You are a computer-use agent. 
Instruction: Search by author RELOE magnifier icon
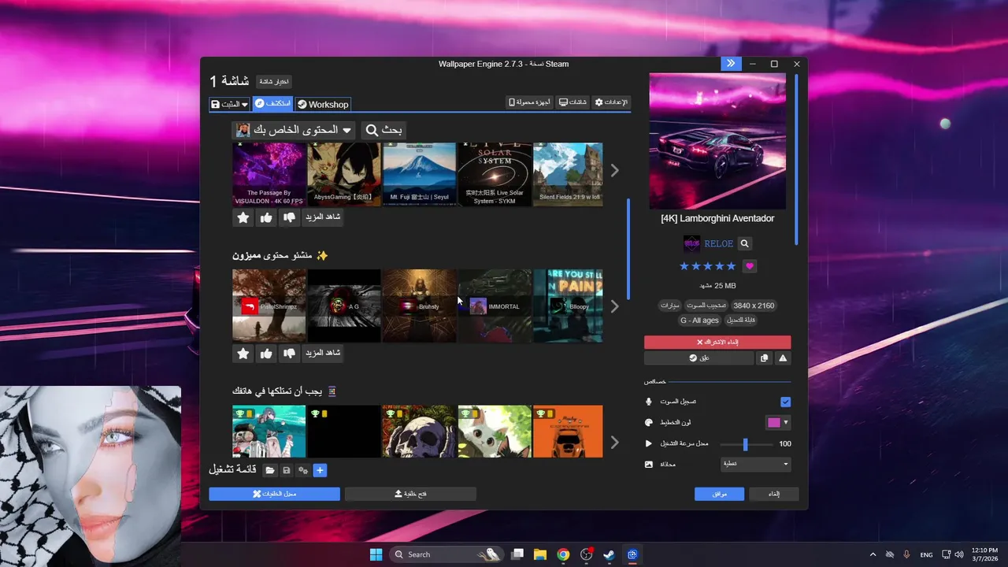744,244
